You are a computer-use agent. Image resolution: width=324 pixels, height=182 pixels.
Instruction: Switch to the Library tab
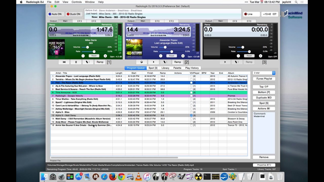coord(165,68)
